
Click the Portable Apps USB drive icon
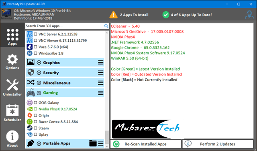(x=31, y=143)
